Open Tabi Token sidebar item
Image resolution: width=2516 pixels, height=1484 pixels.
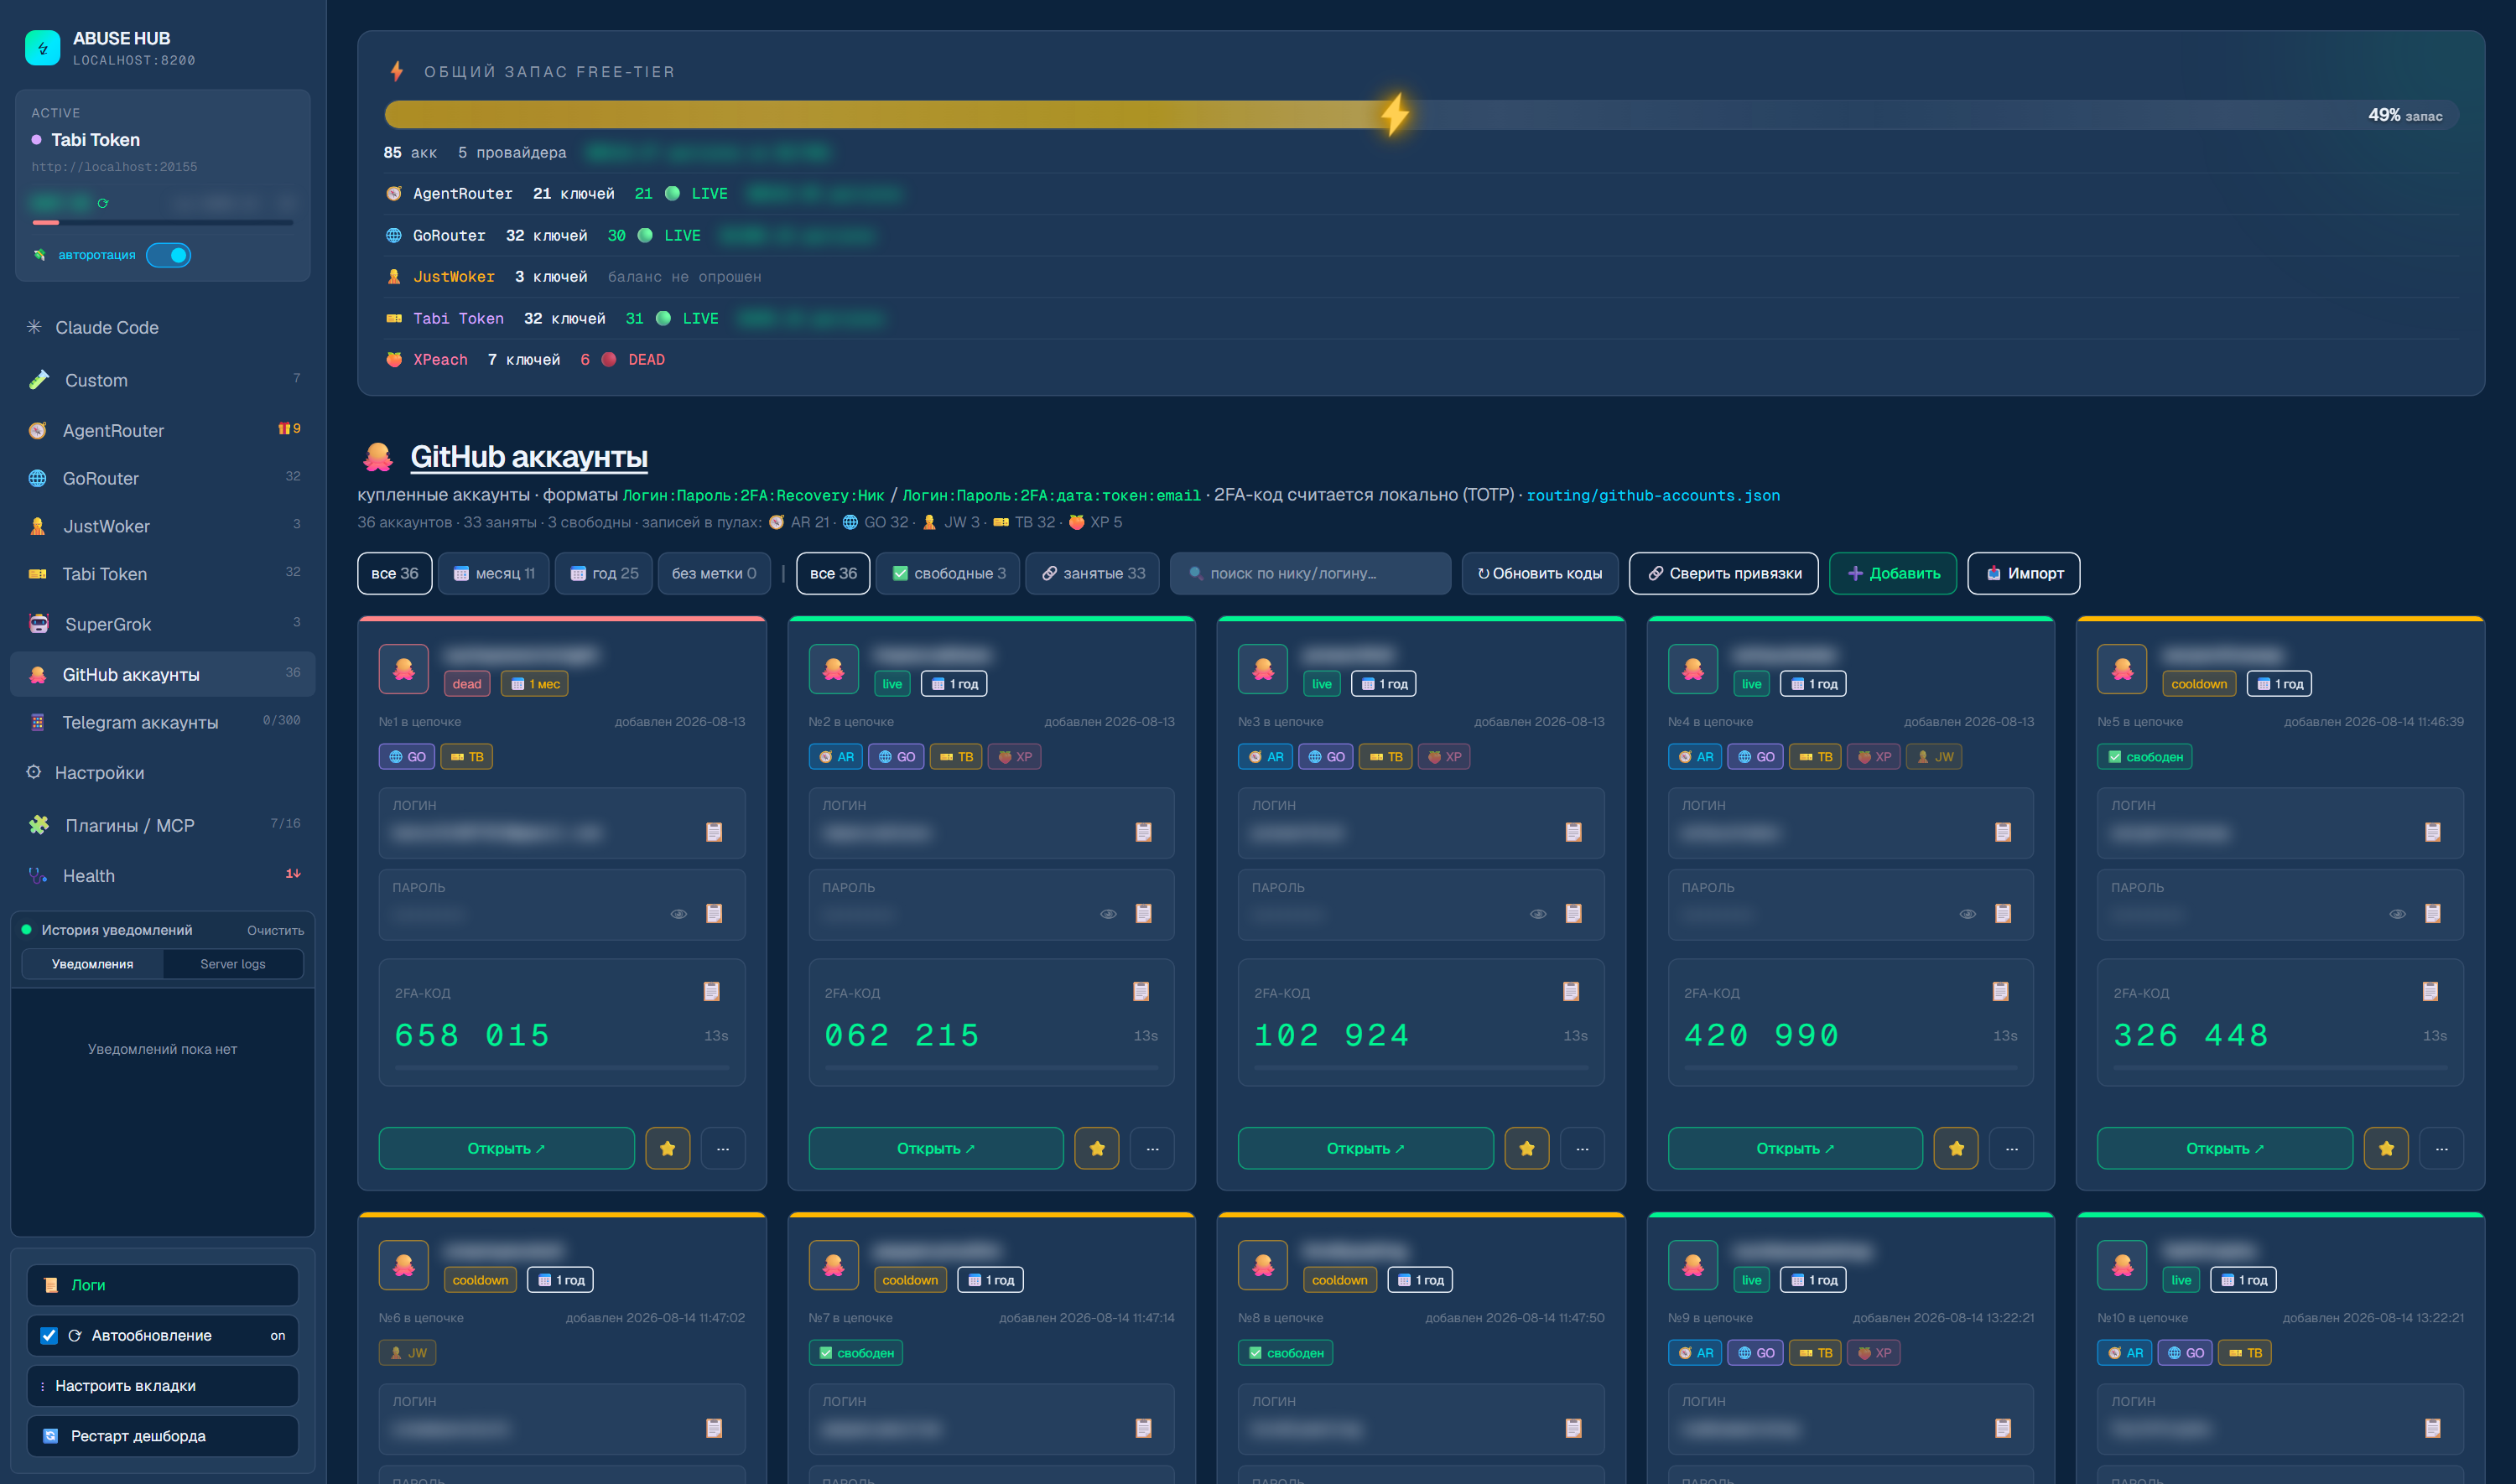point(162,574)
